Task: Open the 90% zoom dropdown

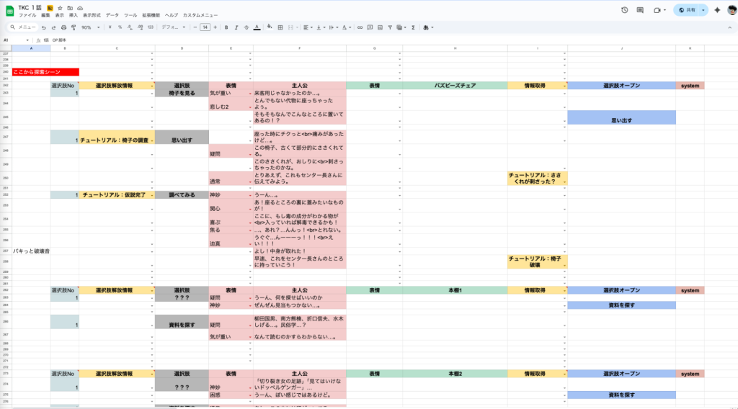Action: tap(89, 27)
